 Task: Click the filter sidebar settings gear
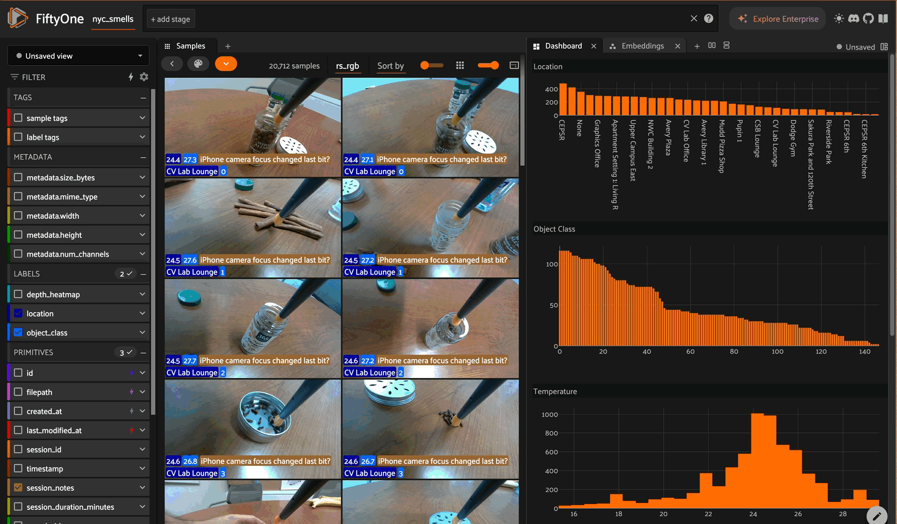pos(144,77)
